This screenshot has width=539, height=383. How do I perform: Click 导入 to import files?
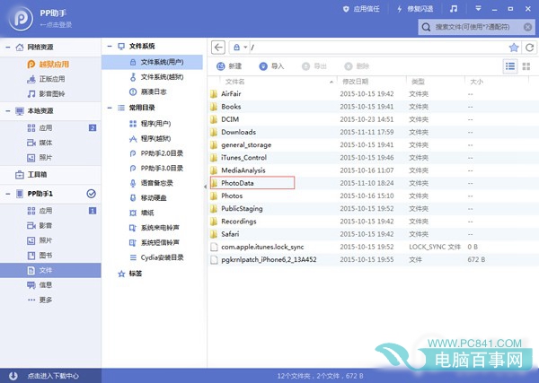pyautogui.click(x=271, y=66)
